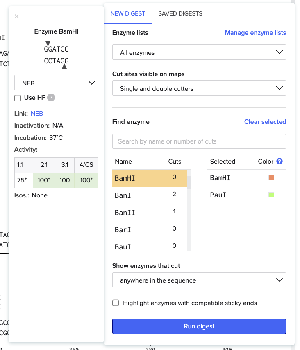Click the help icon beside Use HF
300x350 pixels.
point(51,98)
